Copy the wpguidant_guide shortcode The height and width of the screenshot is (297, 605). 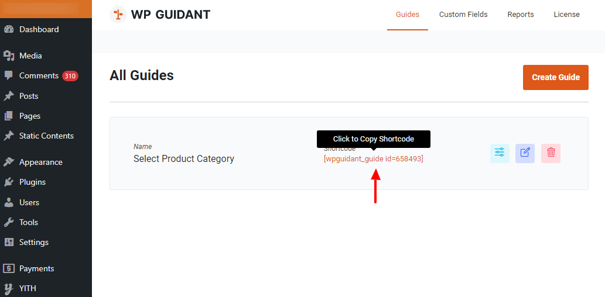tap(373, 158)
